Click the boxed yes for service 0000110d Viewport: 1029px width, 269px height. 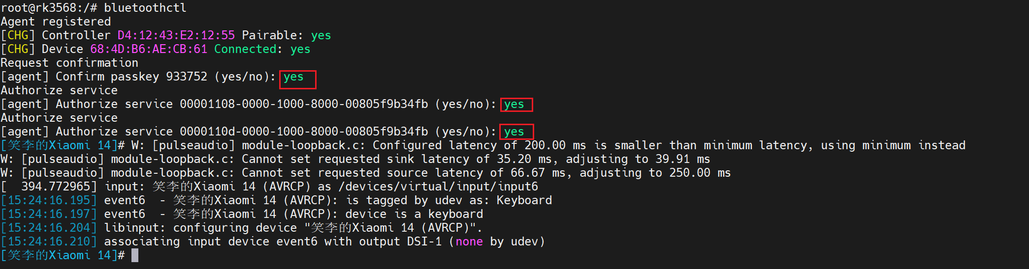coord(514,132)
